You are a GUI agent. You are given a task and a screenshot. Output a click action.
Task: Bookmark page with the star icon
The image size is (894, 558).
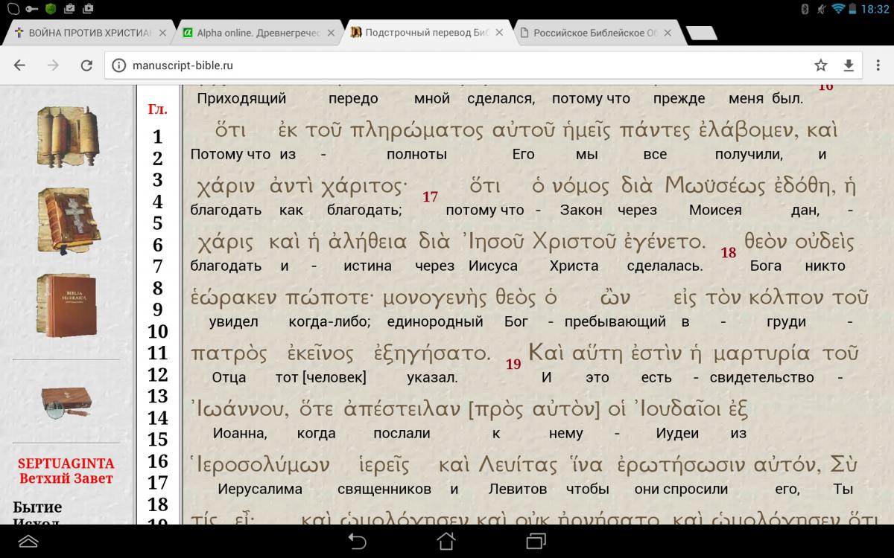coord(820,65)
